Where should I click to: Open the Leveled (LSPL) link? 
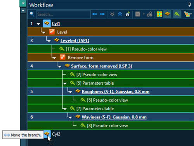point(75,41)
